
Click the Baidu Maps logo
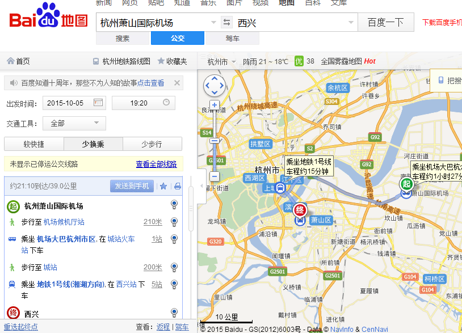49,15
